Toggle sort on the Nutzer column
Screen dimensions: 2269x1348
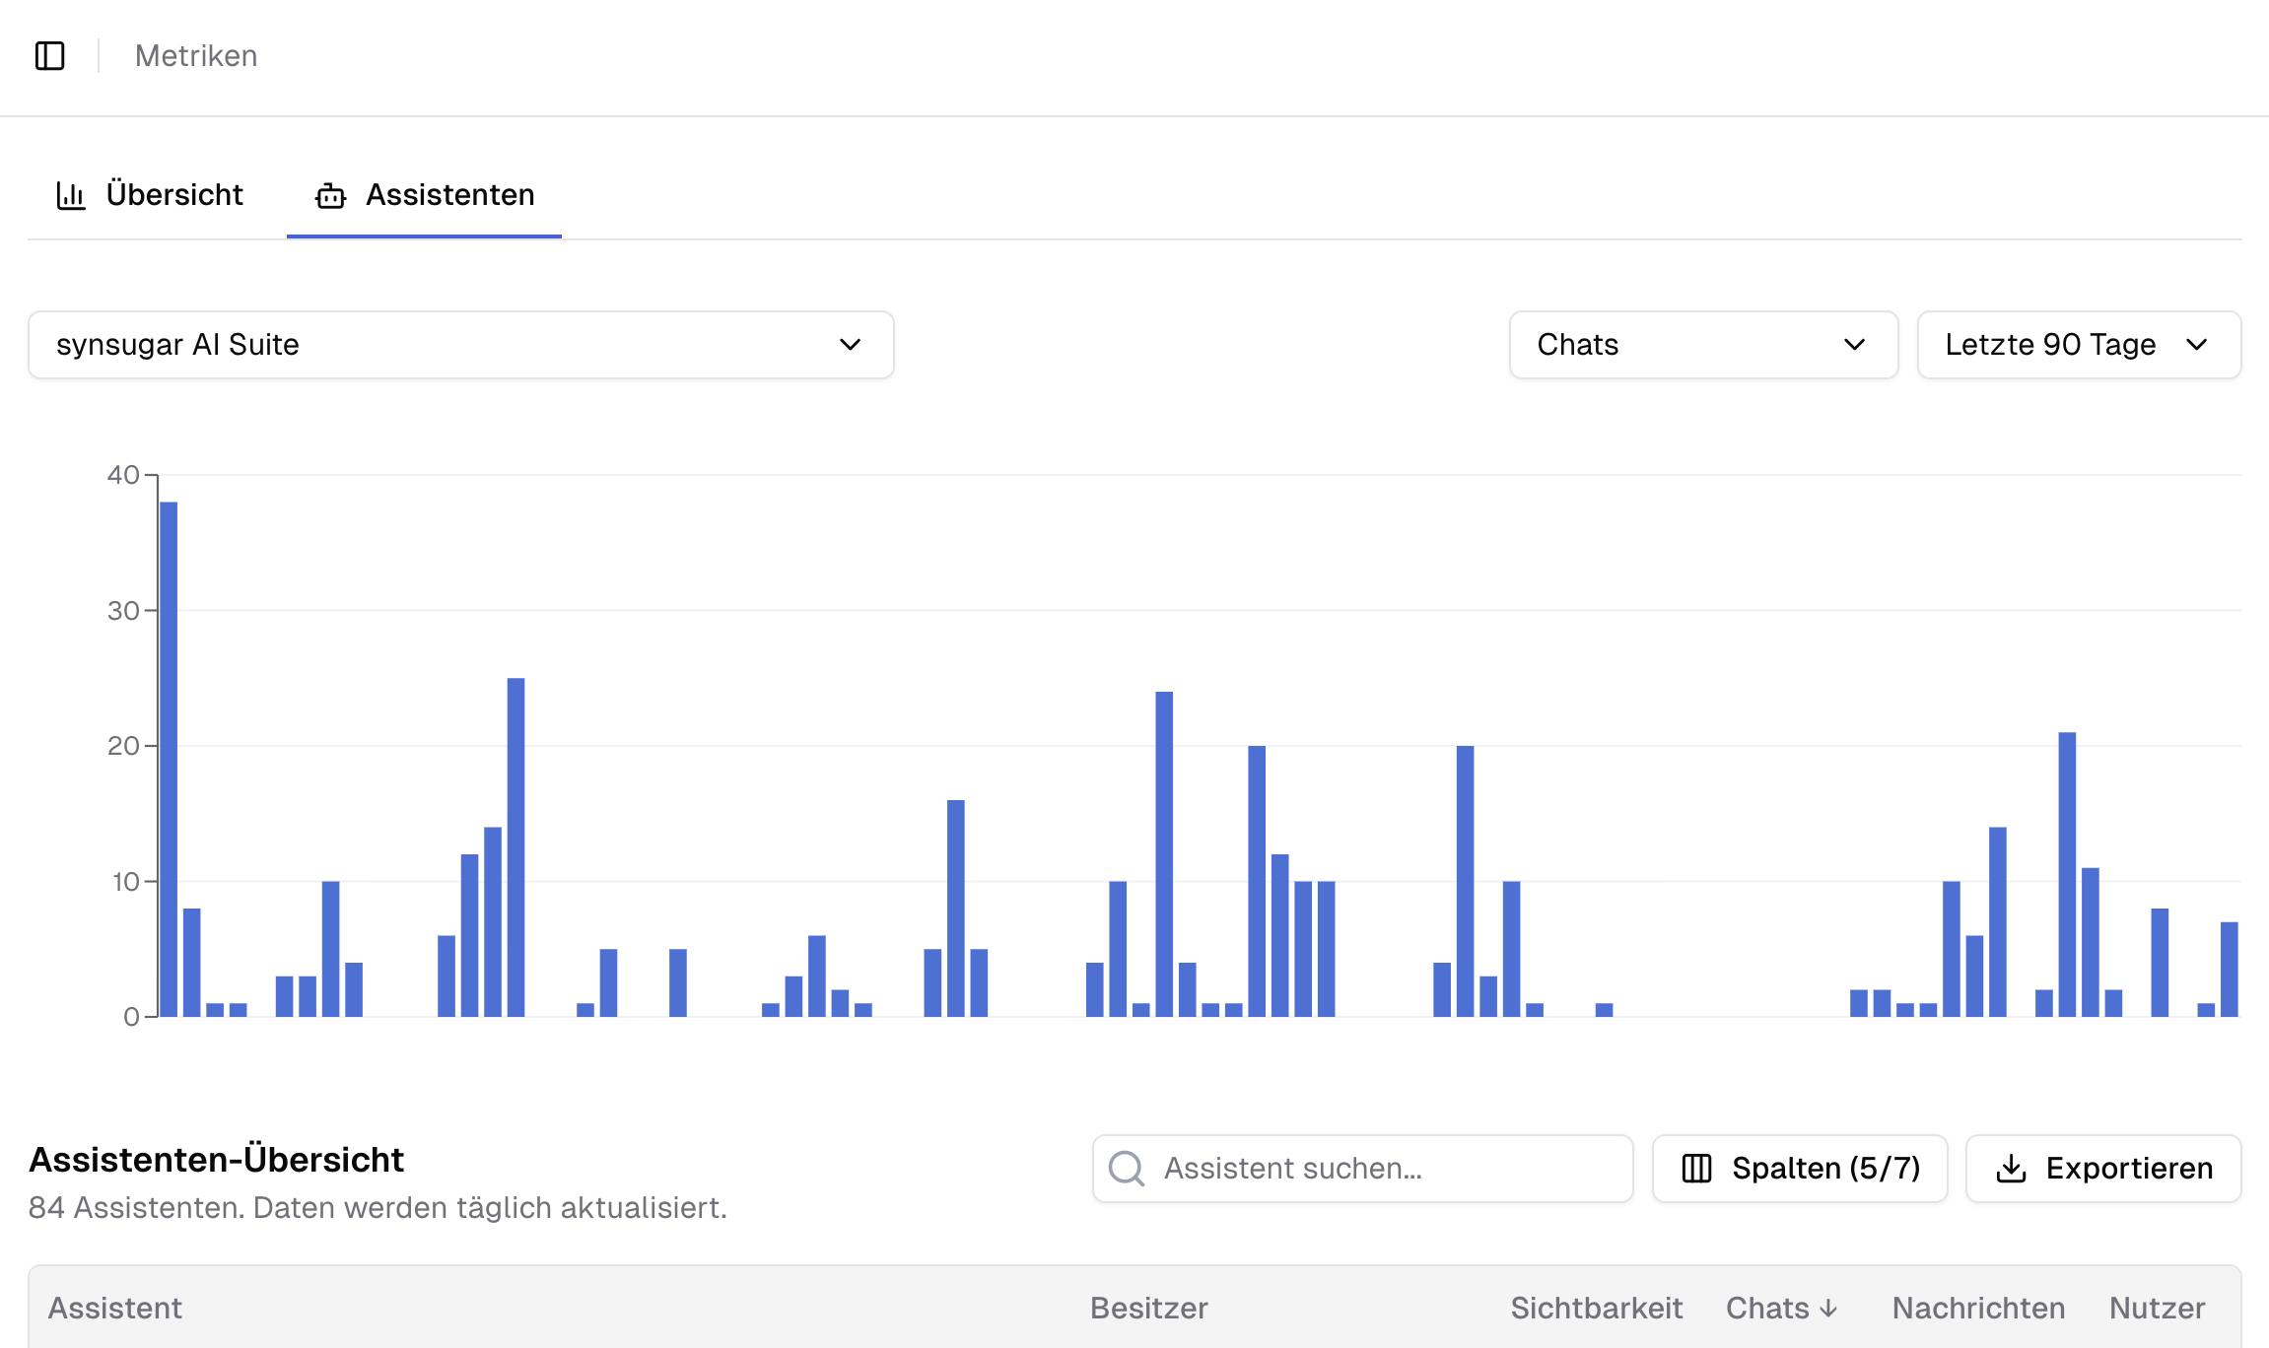pyautogui.click(x=2157, y=1308)
